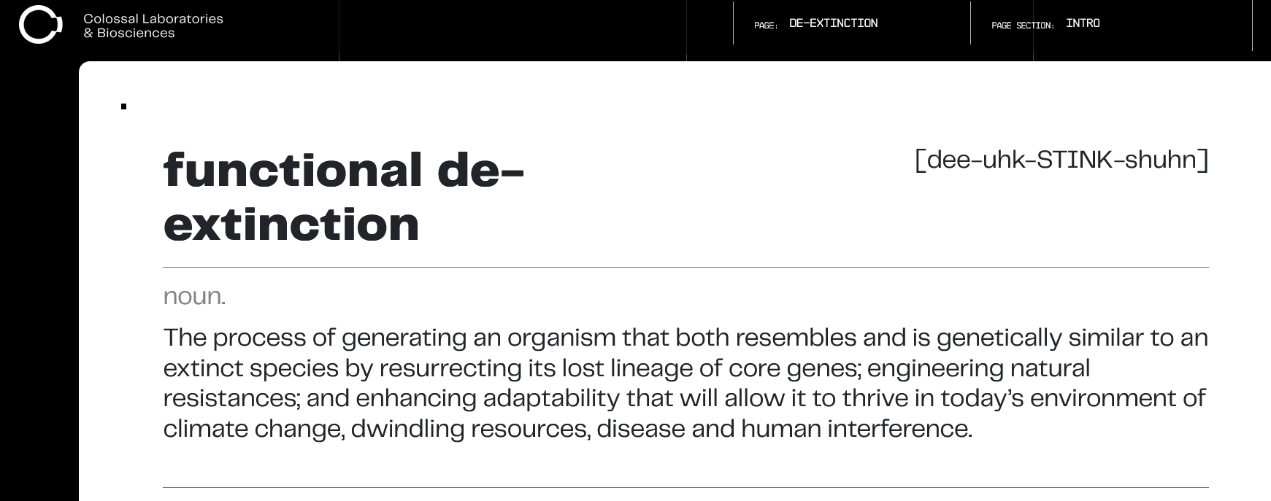Open the Colossal Laboratories & Biosciences home link
The width and height of the screenshot is (1271, 501).
pos(153,26)
